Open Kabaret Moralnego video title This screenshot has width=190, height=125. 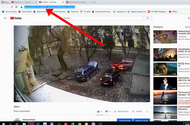click(184, 32)
